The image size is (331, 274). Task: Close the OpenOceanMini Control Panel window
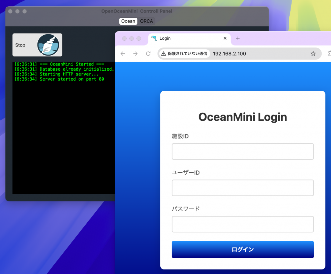coord(10,11)
